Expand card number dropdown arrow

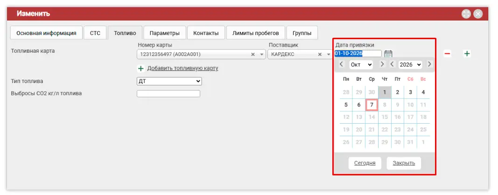[262, 54]
